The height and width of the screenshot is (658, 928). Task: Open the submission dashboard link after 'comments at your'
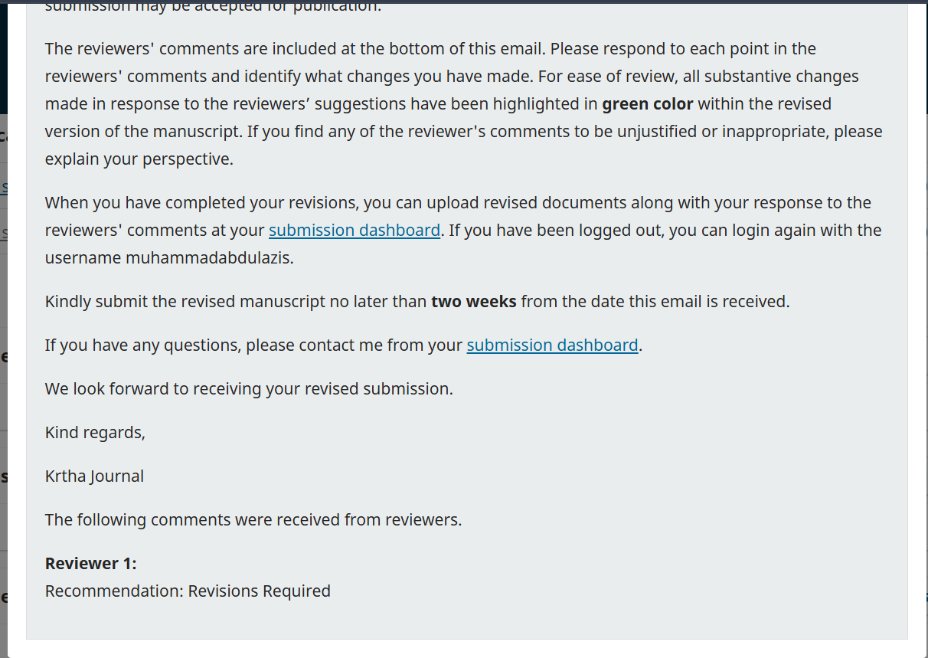[355, 230]
